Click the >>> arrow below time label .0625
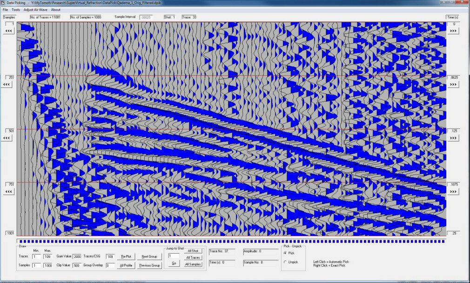 pyautogui.click(x=454, y=84)
